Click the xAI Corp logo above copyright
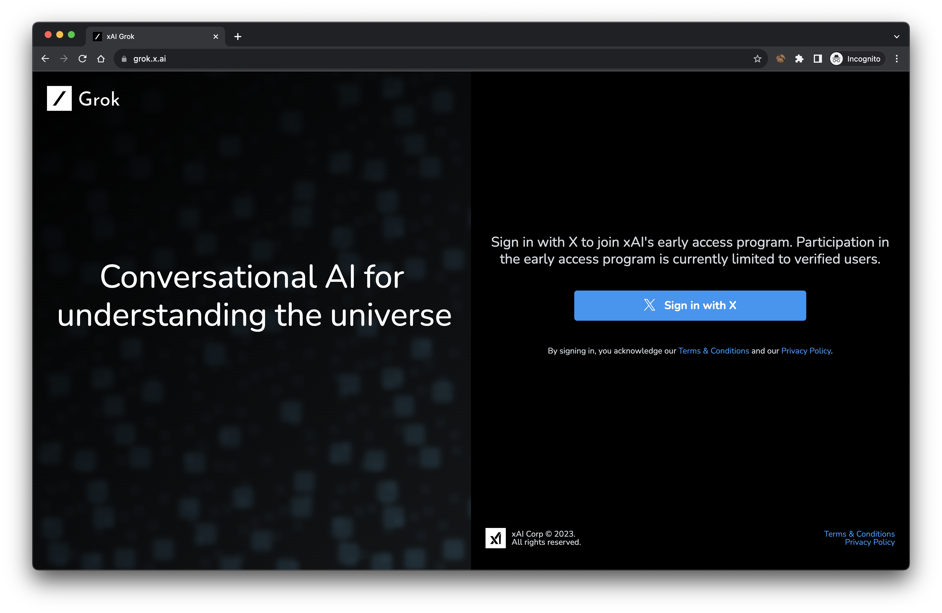 coord(496,538)
